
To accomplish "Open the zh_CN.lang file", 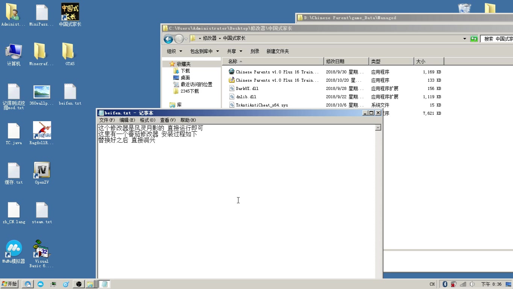I will [x=14, y=213].
